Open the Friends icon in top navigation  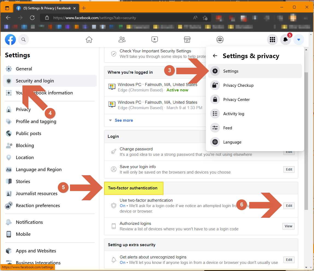coord(122,40)
